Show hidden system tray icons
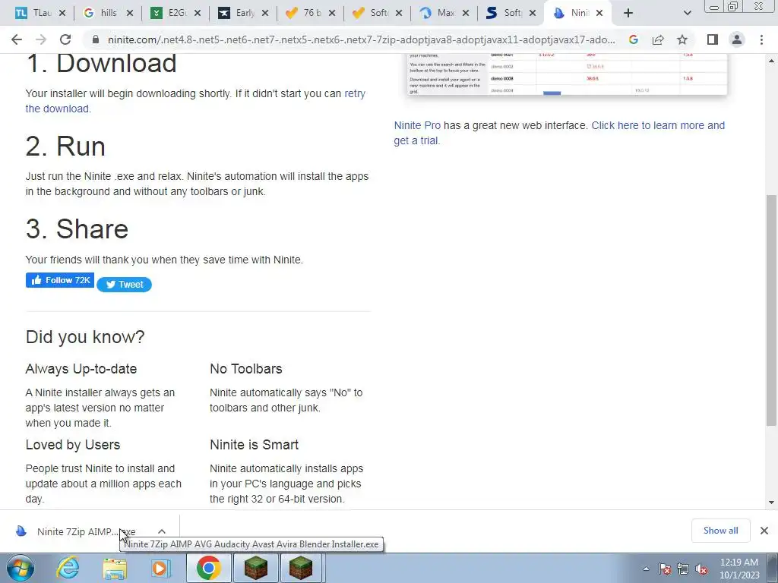778x583 pixels. pos(646,569)
